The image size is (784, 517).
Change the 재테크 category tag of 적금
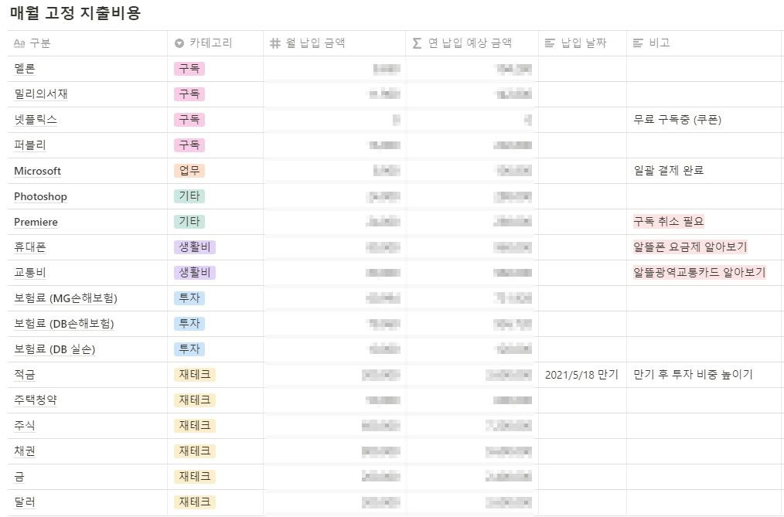(195, 374)
